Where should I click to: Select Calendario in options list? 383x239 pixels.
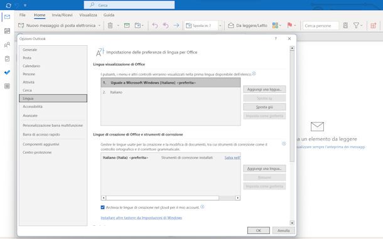coord(53,66)
